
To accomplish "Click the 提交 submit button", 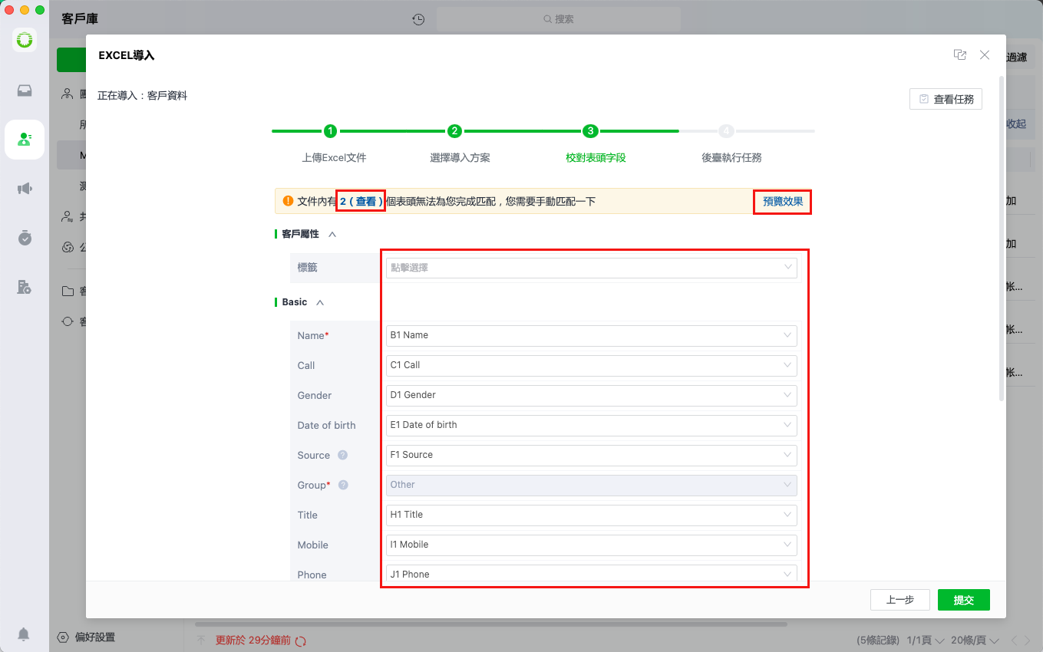I will [964, 600].
